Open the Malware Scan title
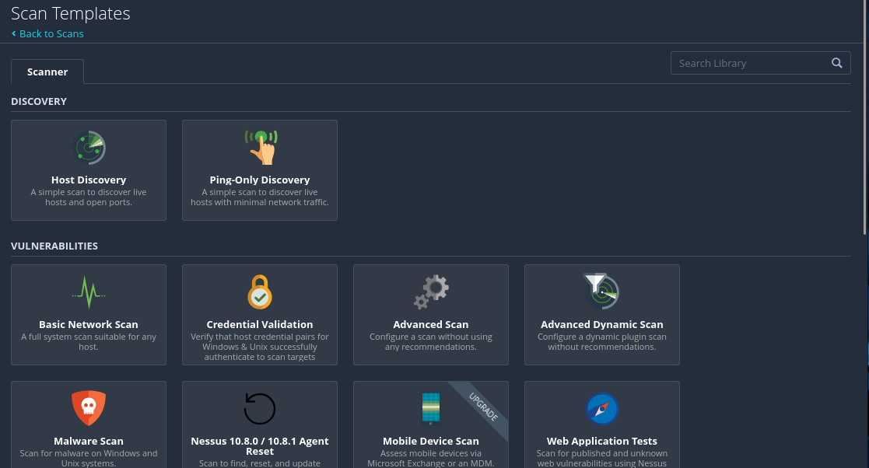The height and width of the screenshot is (468, 869). coord(89,442)
